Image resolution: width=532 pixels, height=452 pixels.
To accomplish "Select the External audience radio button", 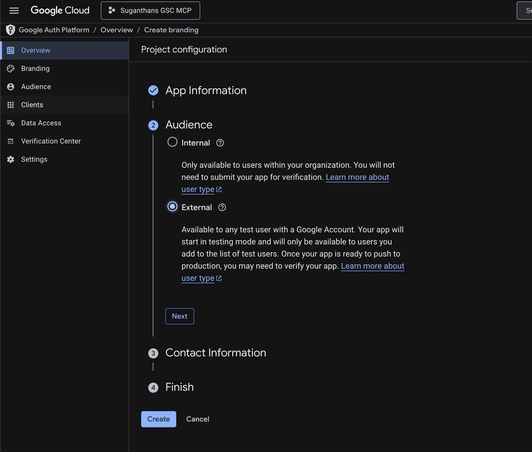I will click(172, 207).
